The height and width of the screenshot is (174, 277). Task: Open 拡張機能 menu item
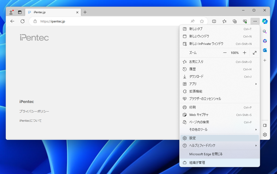tap(219, 92)
